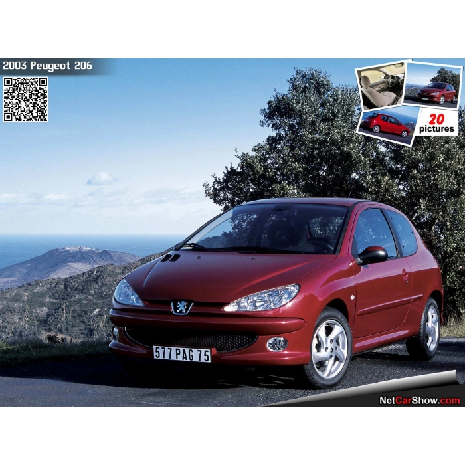The image size is (465, 465).
Task: Click the headlight on the car's far side
Action: (x=127, y=293)
